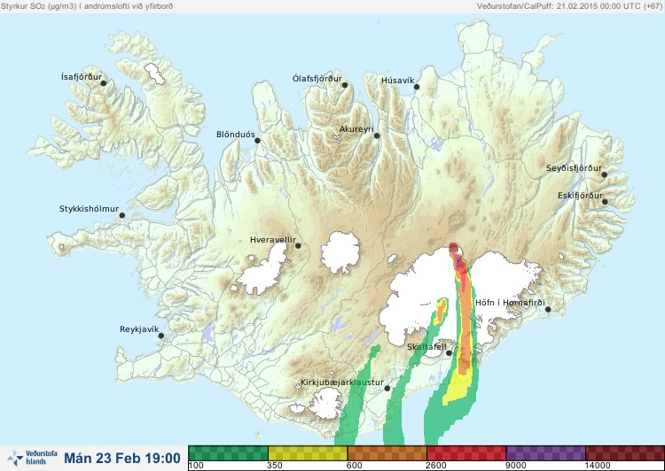
Task: Click the orange 600 legend swatch
Action: [387, 453]
